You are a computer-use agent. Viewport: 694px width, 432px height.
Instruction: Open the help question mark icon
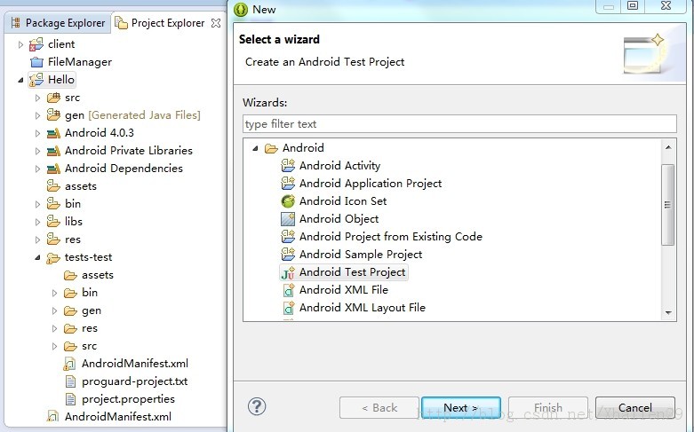(257, 406)
